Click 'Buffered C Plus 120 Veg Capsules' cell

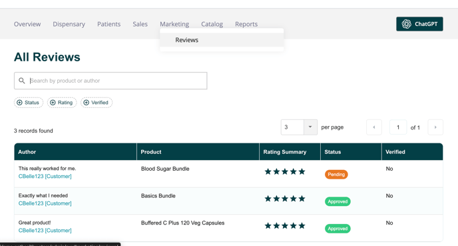point(182,223)
